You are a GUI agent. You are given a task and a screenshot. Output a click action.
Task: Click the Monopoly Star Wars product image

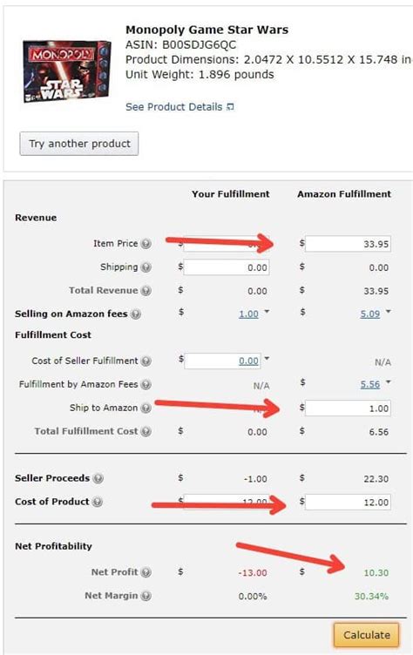tap(67, 71)
